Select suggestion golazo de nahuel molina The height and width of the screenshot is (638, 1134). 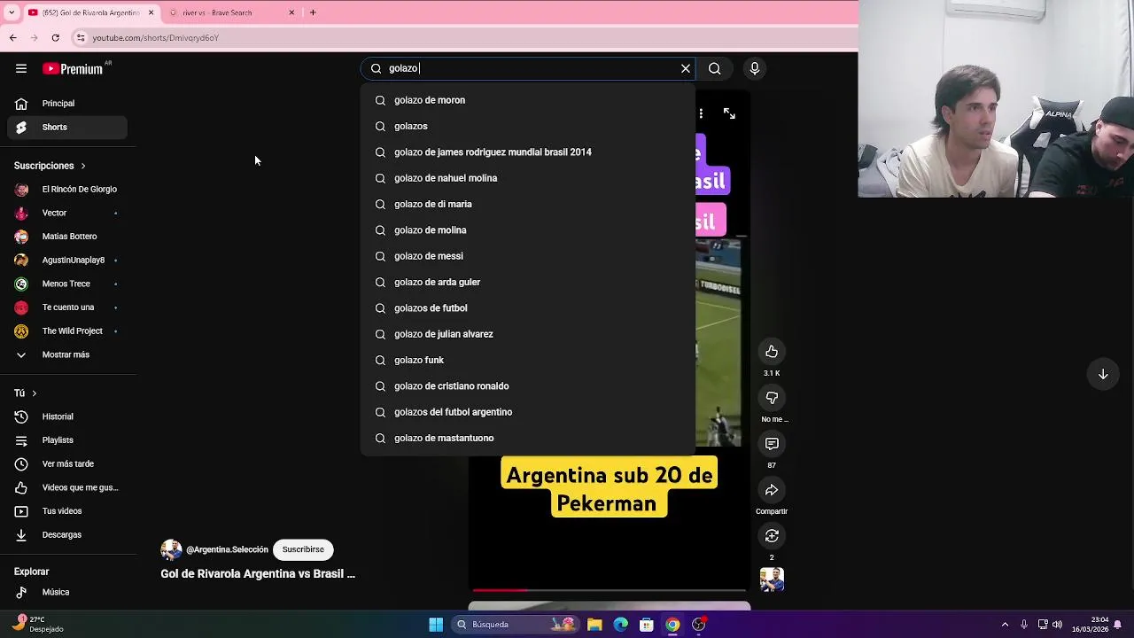coord(527,178)
